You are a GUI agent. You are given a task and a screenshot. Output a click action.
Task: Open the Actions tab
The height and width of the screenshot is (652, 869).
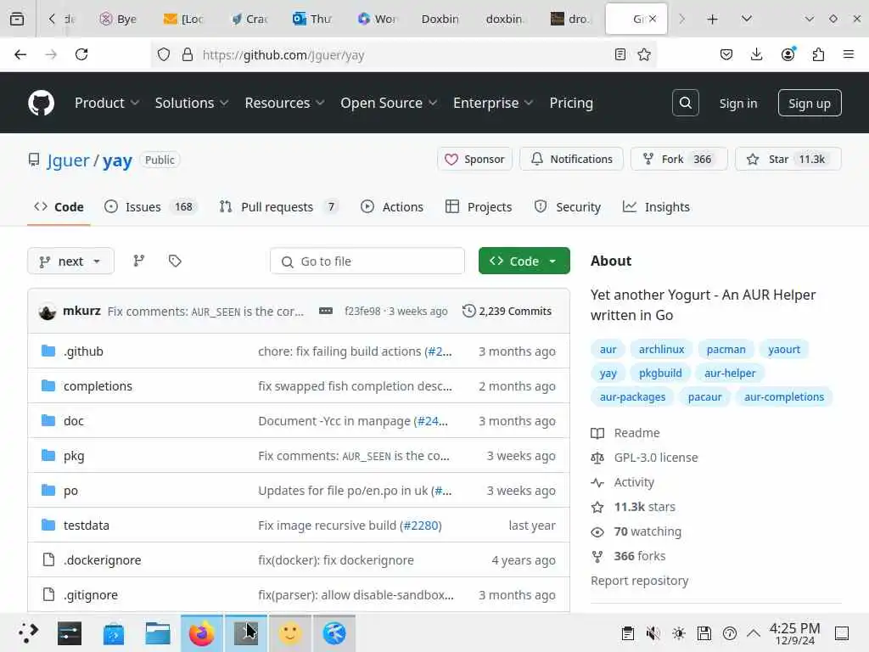pyautogui.click(x=392, y=207)
